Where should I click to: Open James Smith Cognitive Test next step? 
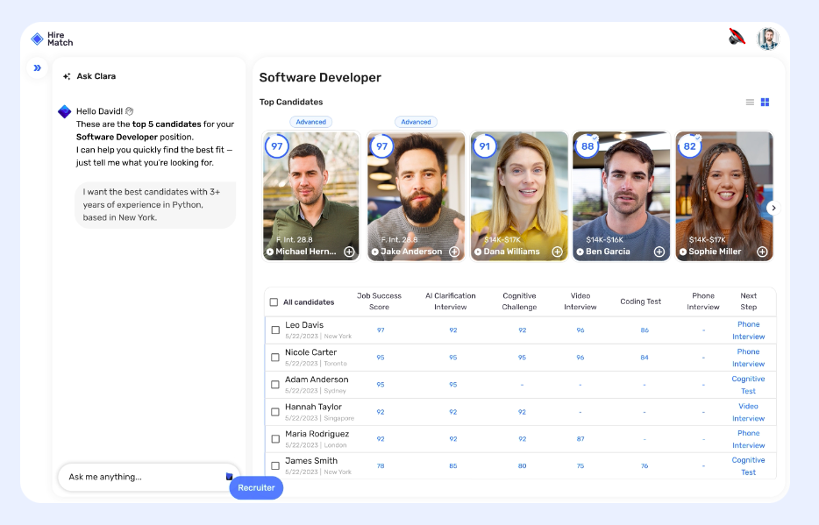coord(748,466)
